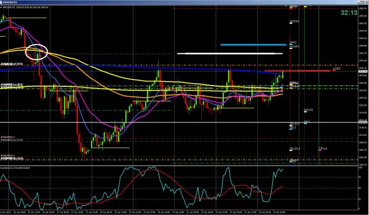Click the chart window icon beside XAUUSD title
The width and height of the screenshot is (369, 215).
click(2, 2)
